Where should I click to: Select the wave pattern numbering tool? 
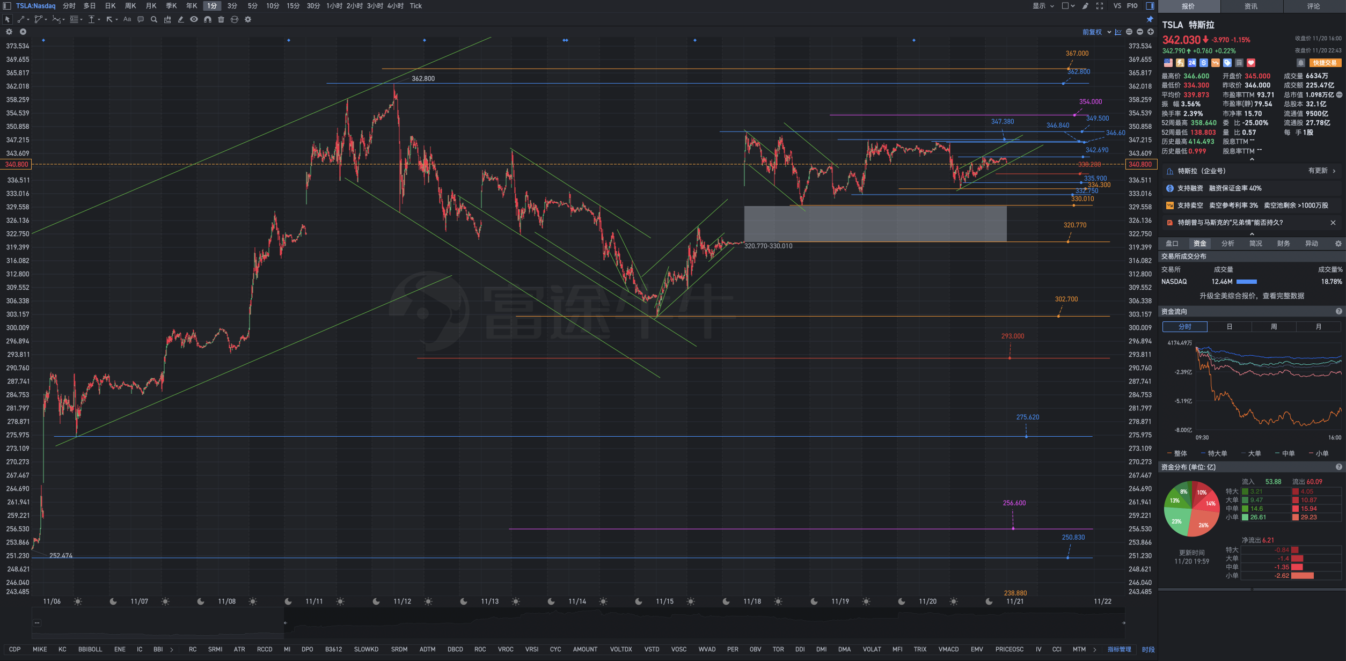coord(56,19)
